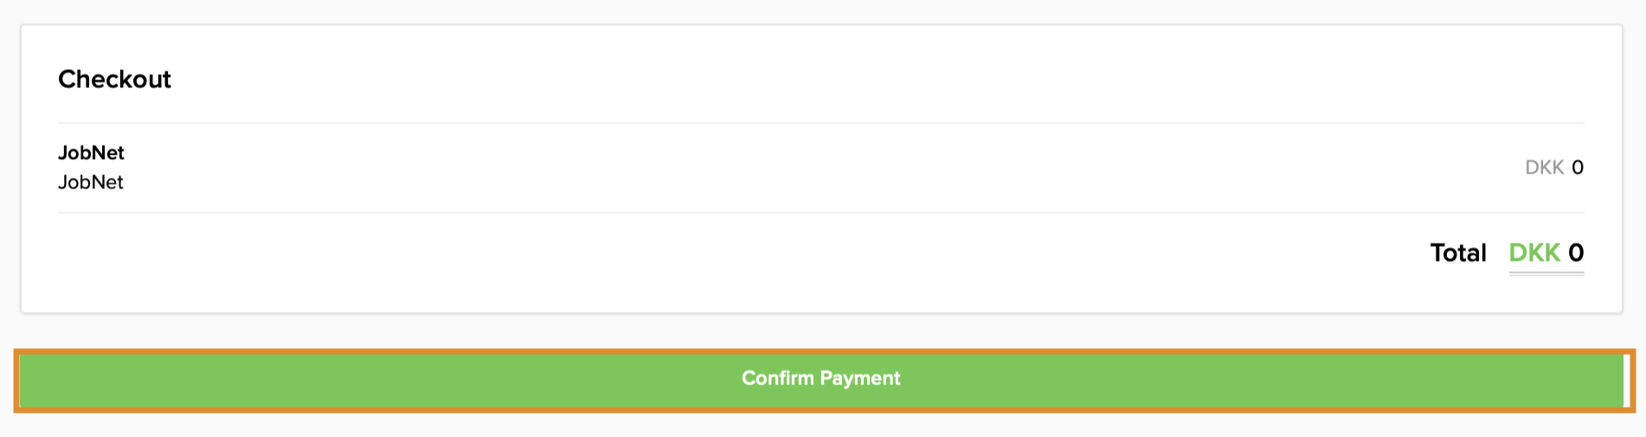The width and height of the screenshot is (1646, 437).
Task: Click the orange focus outline around Confirm Payment
Action: 822,351
